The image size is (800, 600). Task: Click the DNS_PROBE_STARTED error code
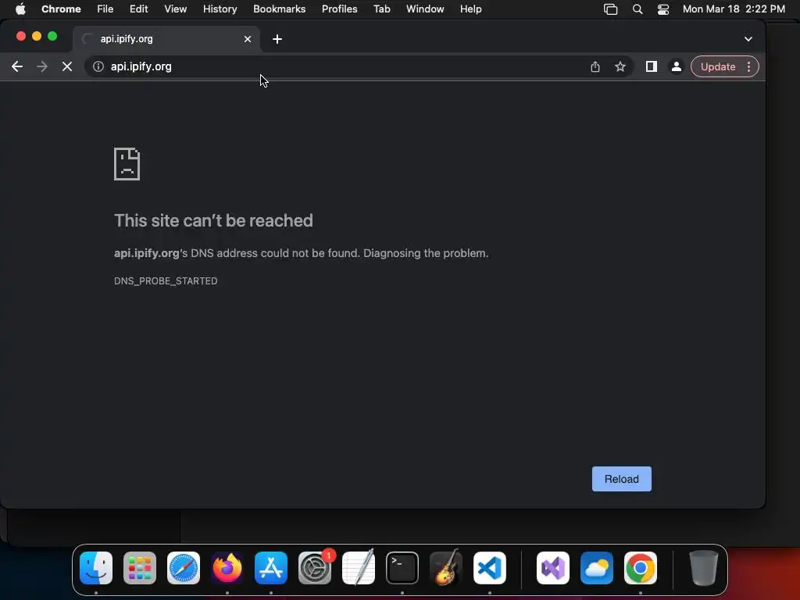coord(166,281)
